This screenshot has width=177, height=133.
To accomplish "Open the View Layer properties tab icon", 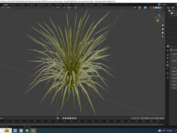I will point(167,62).
